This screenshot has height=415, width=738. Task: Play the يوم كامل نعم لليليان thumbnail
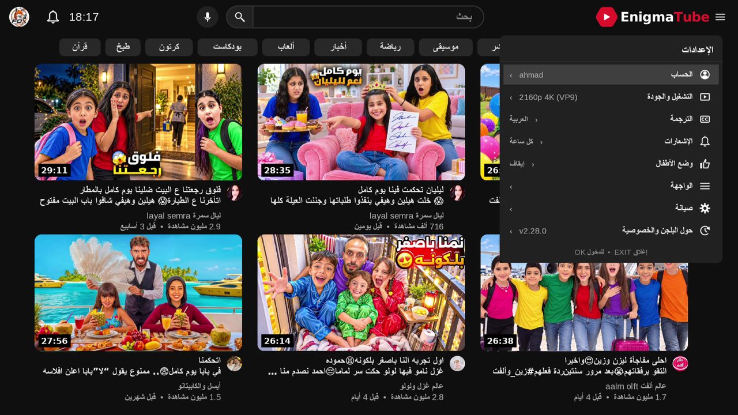click(x=362, y=122)
